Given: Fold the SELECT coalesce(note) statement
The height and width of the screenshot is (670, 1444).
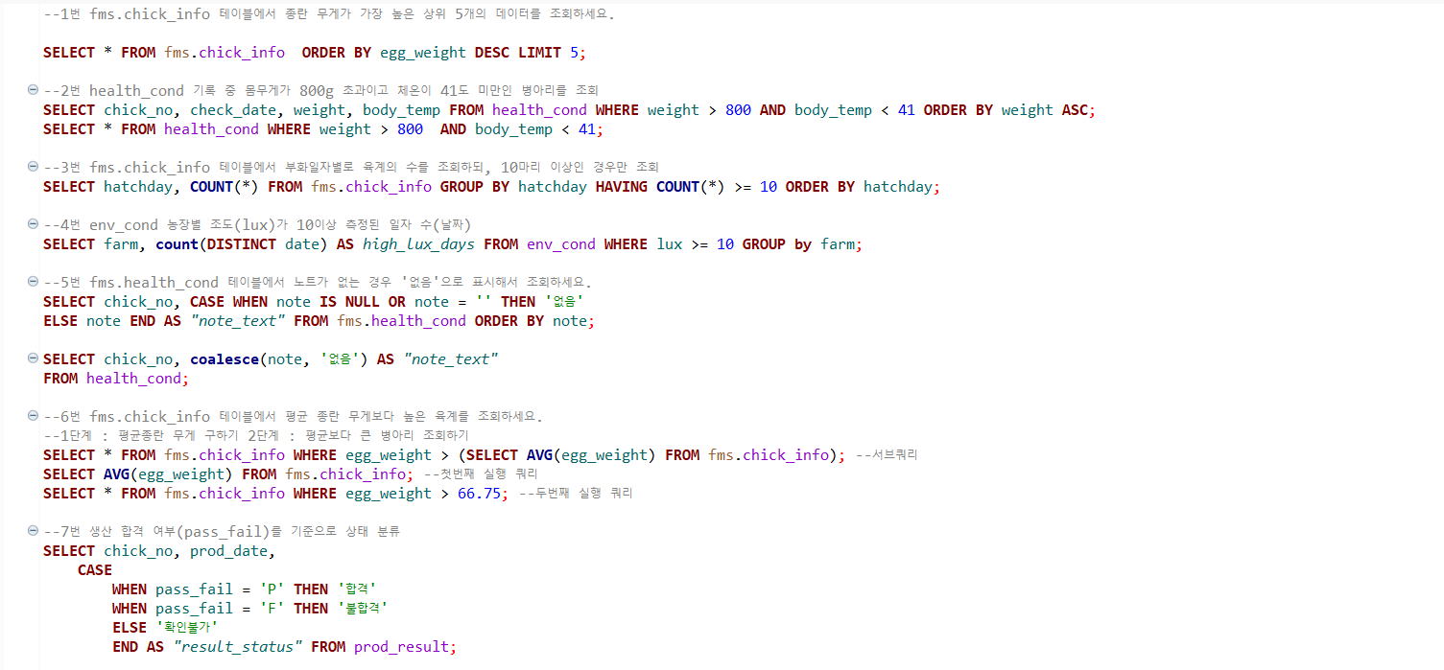Looking at the screenshot, I should [34, 358].
